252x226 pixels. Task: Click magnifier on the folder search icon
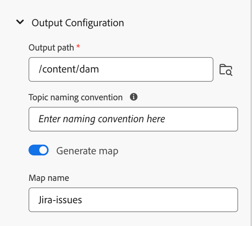(x=229, y=73)
